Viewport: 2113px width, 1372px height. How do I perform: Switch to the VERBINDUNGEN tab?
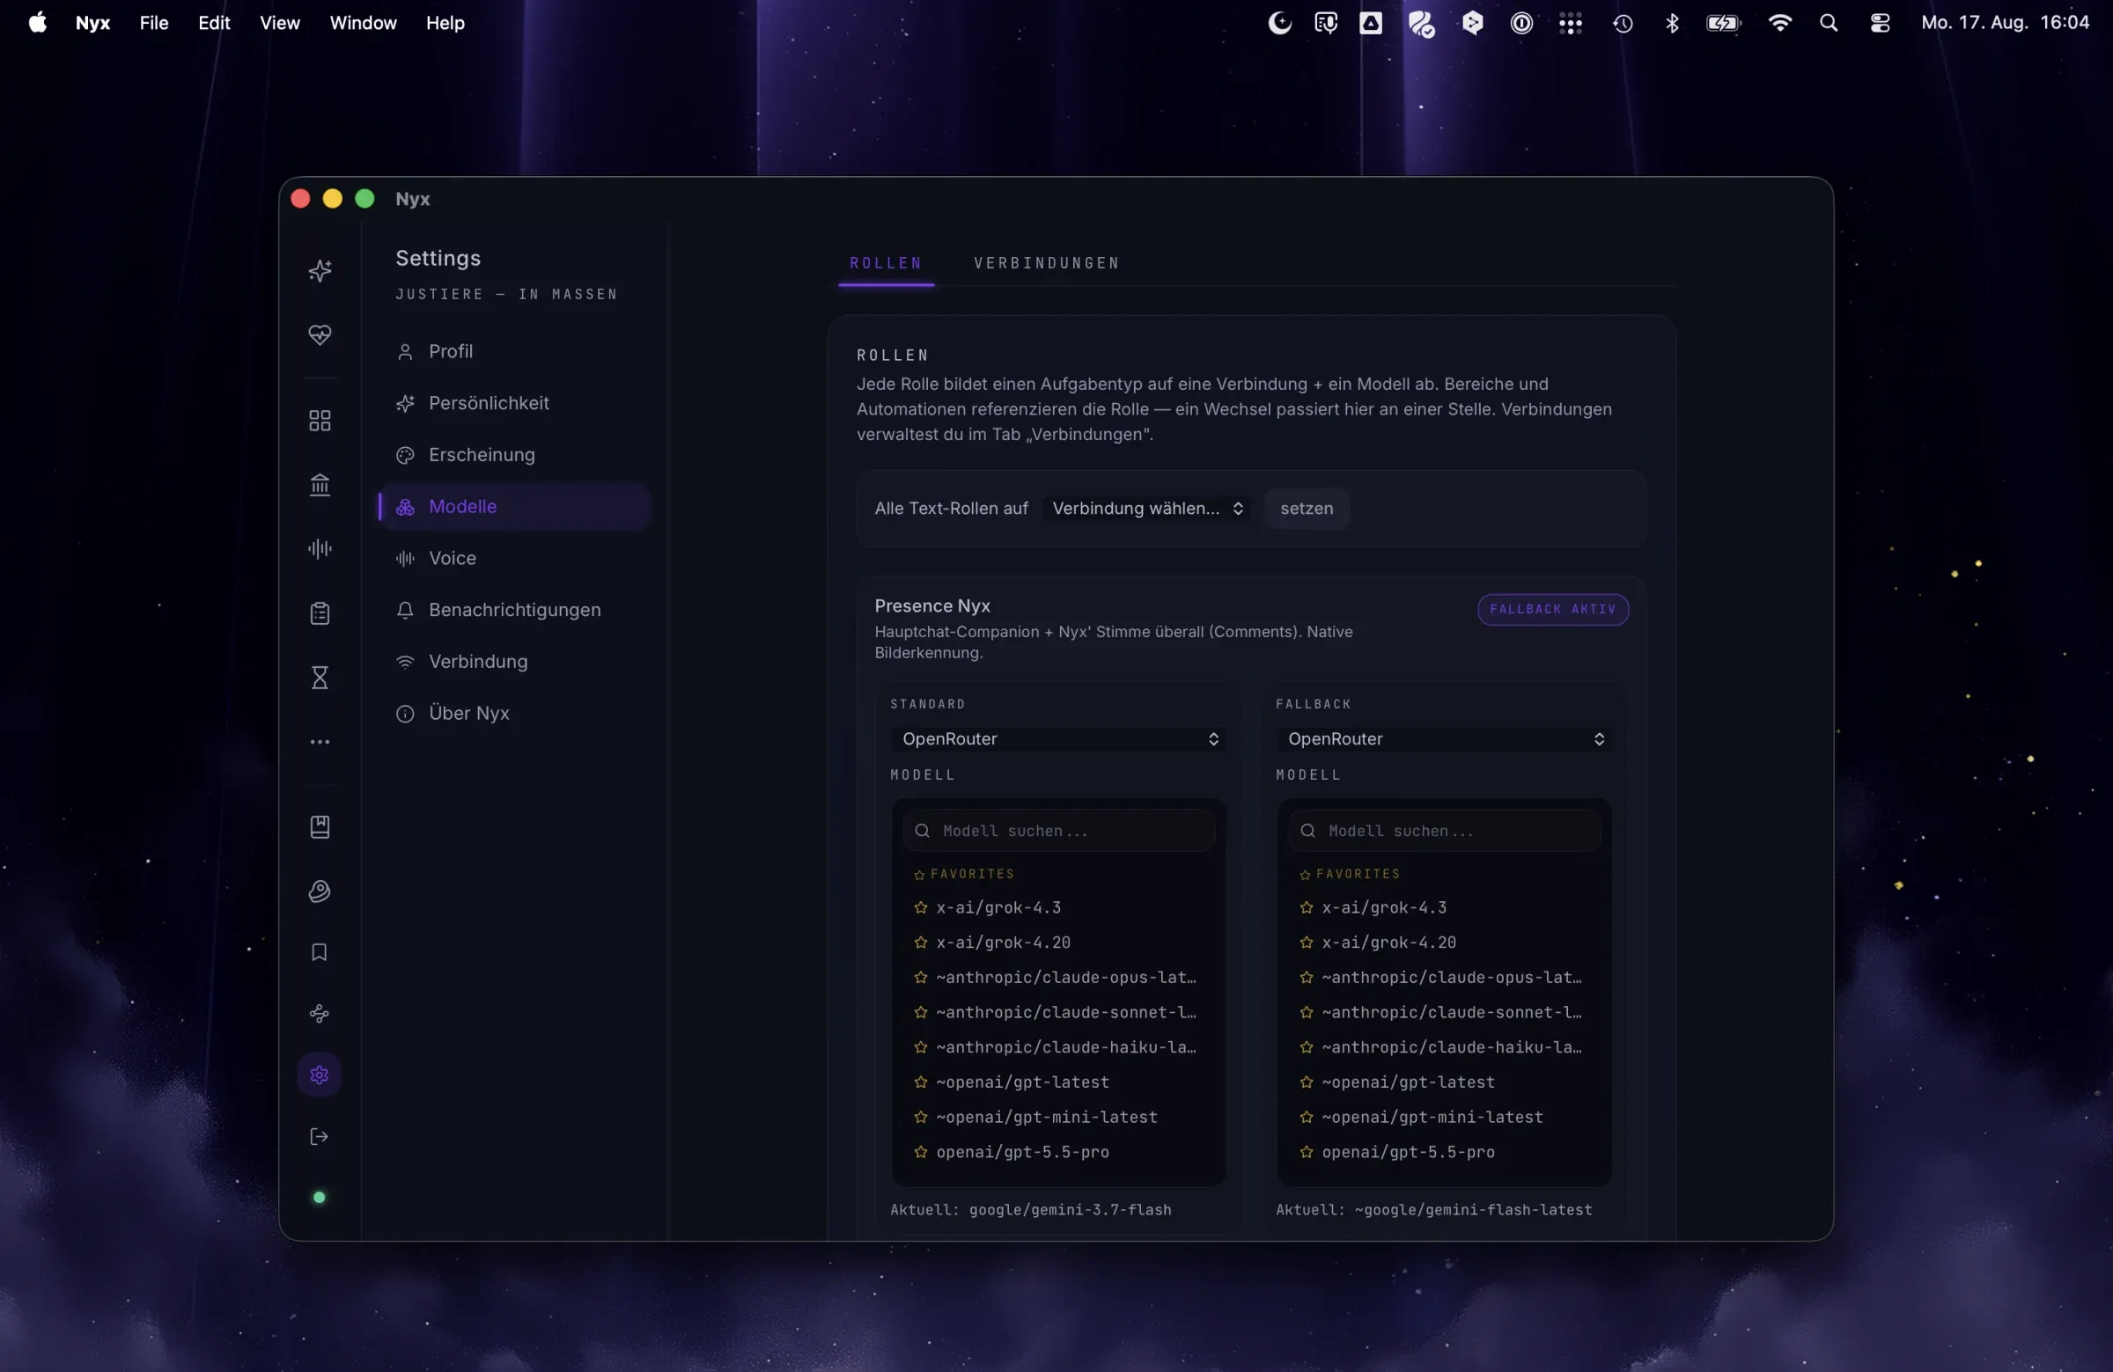(1047, 262)
